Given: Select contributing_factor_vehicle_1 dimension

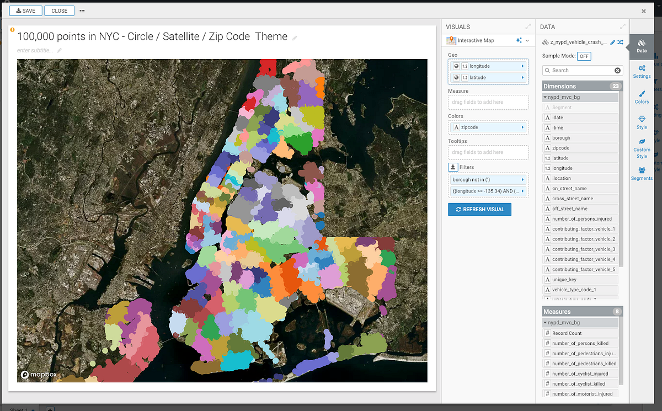Looking at the screenshot, I should coord(580,229).
